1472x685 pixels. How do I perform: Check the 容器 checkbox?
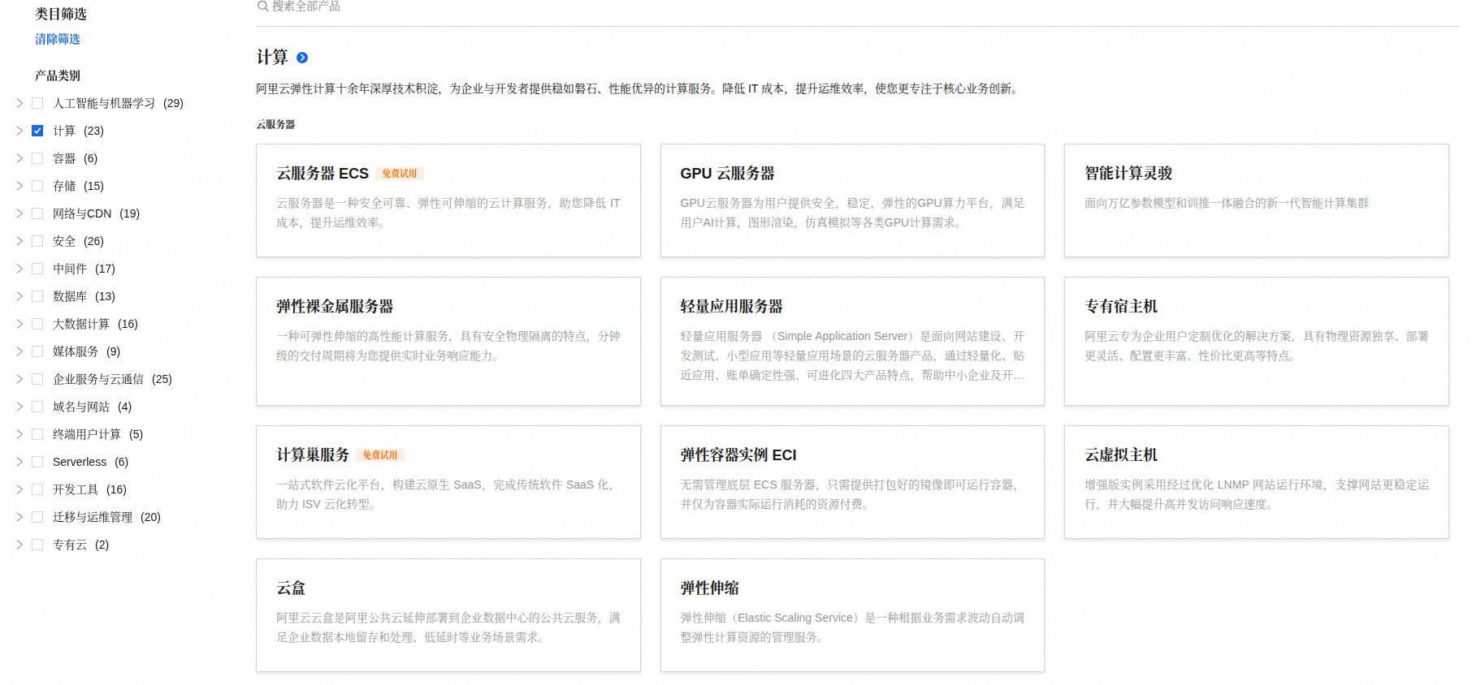[37, 158]
